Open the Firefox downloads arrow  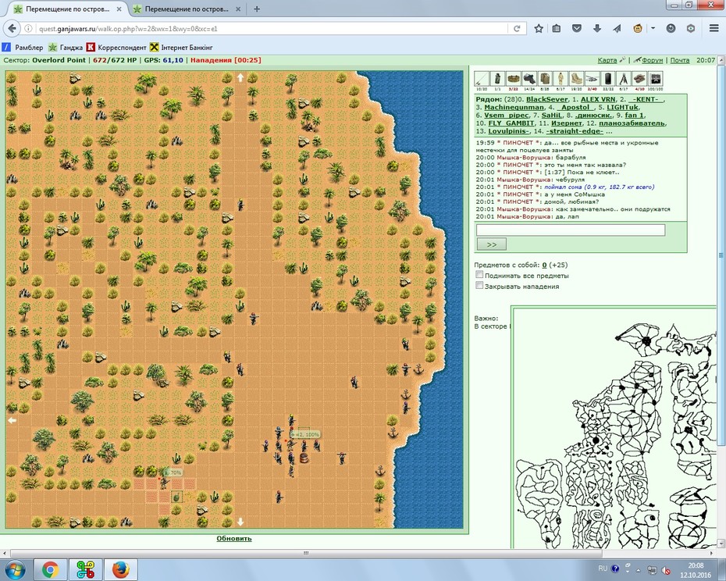pyautogui.click(x=597, y=29)
